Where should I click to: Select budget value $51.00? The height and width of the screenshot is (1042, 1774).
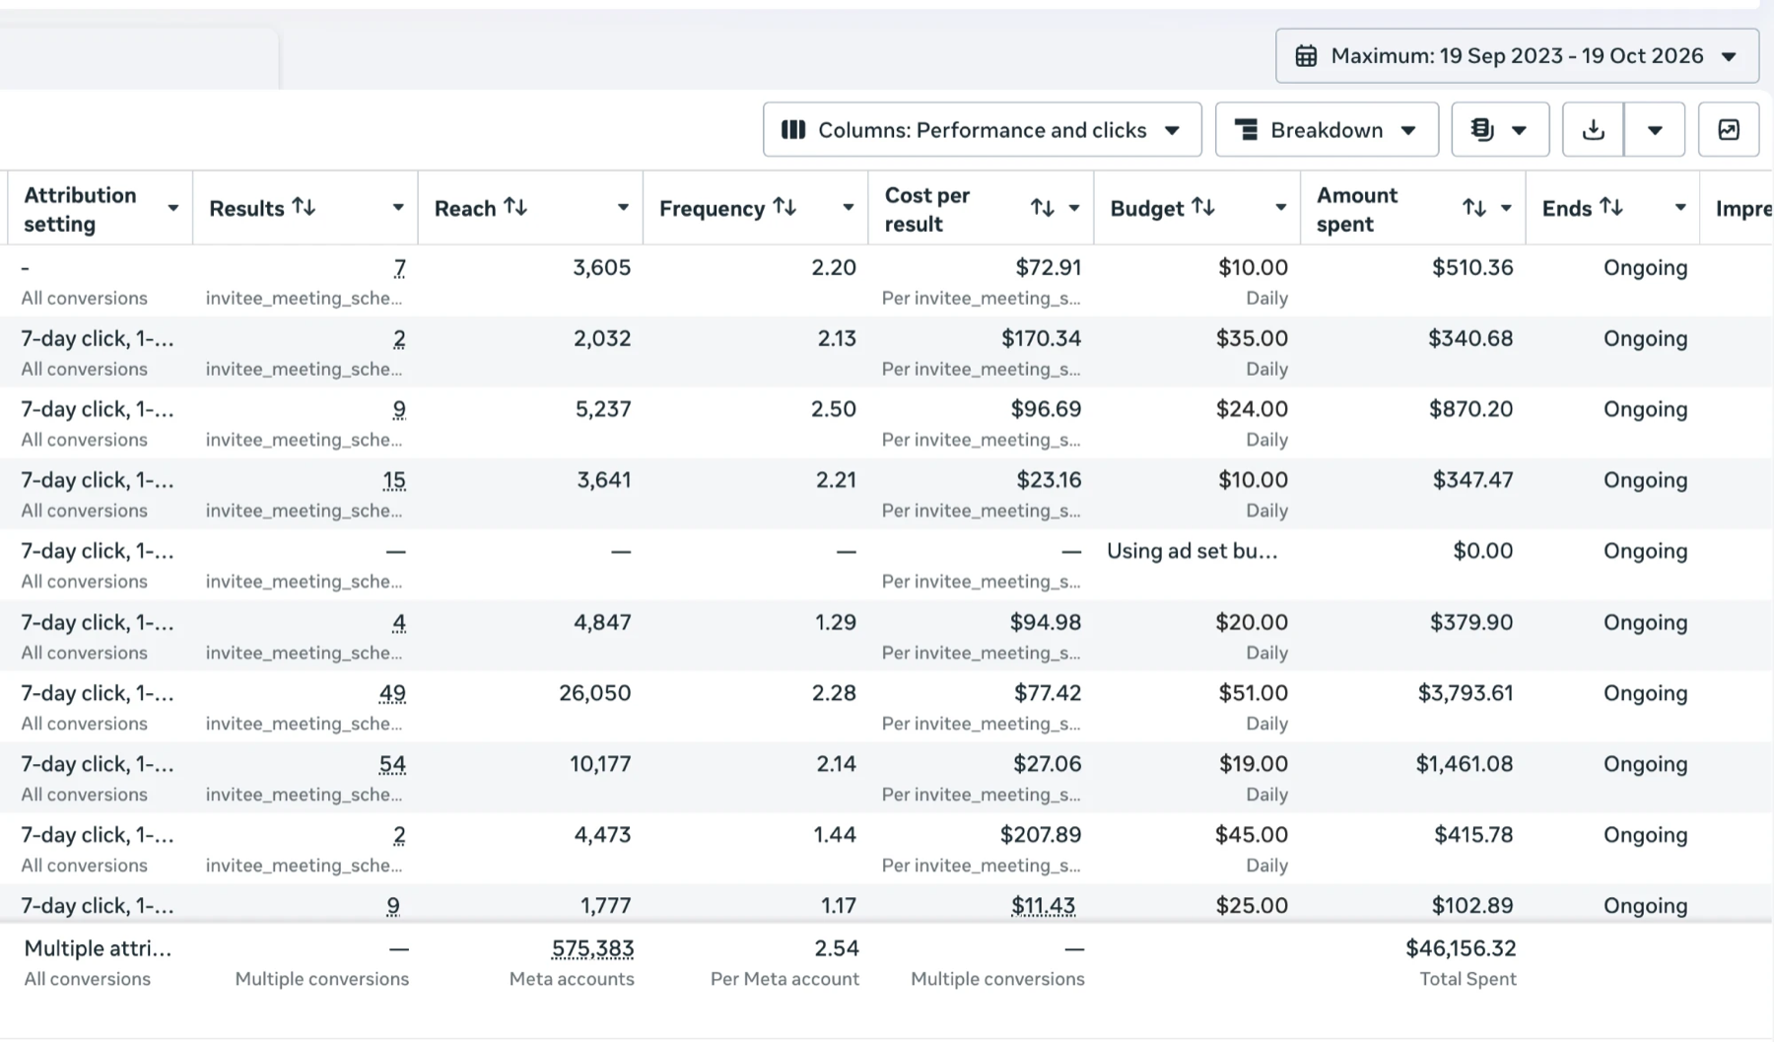pyautogui.click(x=1253, y=693)
